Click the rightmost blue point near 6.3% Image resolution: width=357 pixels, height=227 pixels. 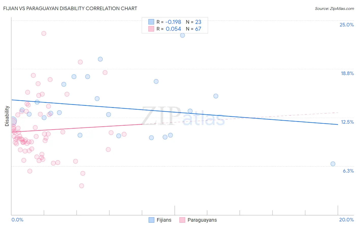[333, 164]
